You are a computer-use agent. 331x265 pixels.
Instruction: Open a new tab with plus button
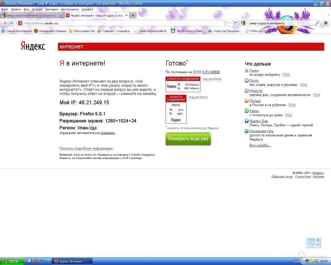(133, 15)
